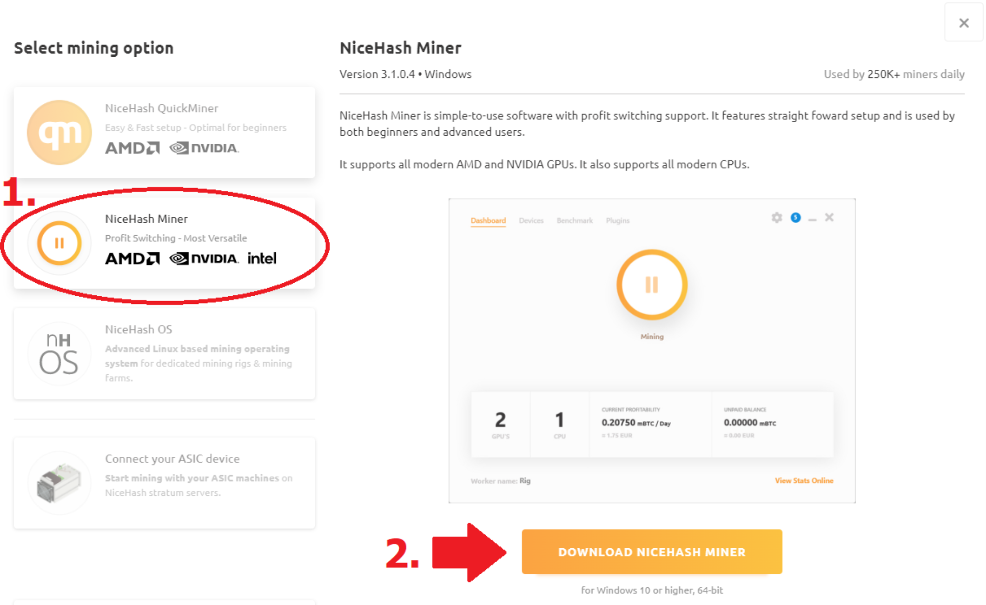Click the large orange mining pause button
Viewport: 986px width, 605px height.
pyautogui.click(x=652, y=285)
